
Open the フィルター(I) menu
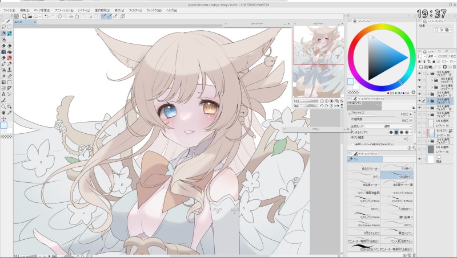point(135,10)
